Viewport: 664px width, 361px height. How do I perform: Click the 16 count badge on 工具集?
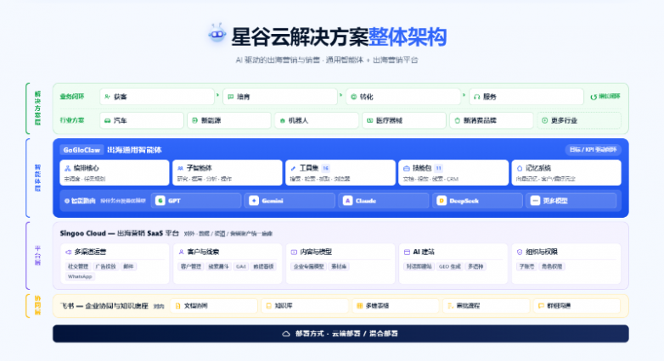click(326, 168)
